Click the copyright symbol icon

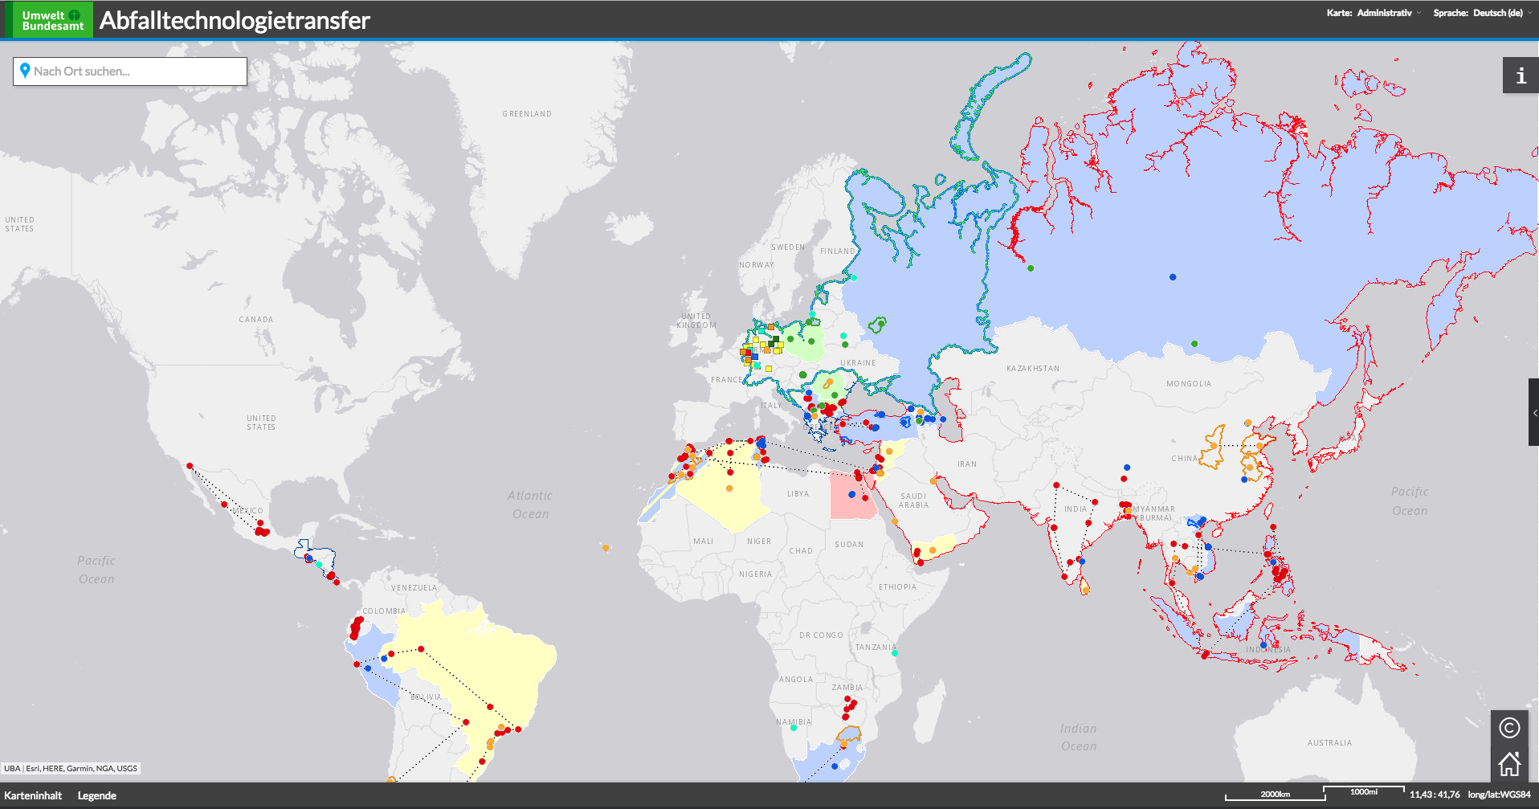point(1509,728)
